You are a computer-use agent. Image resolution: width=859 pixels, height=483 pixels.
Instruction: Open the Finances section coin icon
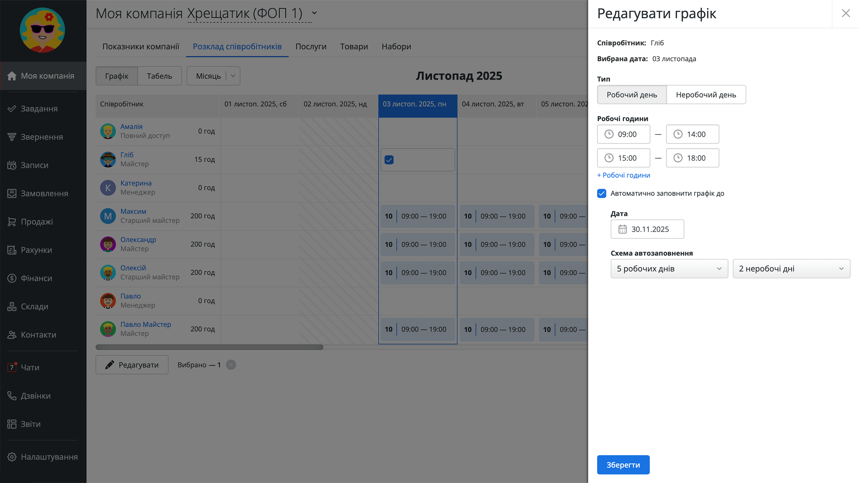[12, 278]
